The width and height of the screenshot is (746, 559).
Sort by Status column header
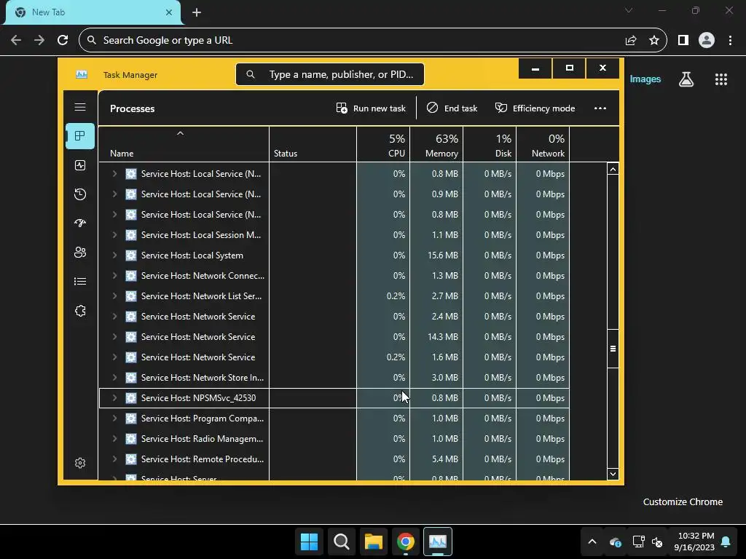tap(313, 145)
